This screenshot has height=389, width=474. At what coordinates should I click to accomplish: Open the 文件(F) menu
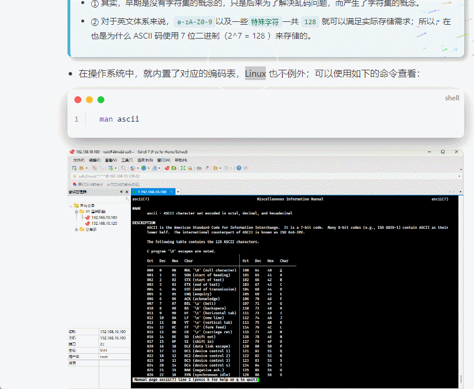[79, 160]
